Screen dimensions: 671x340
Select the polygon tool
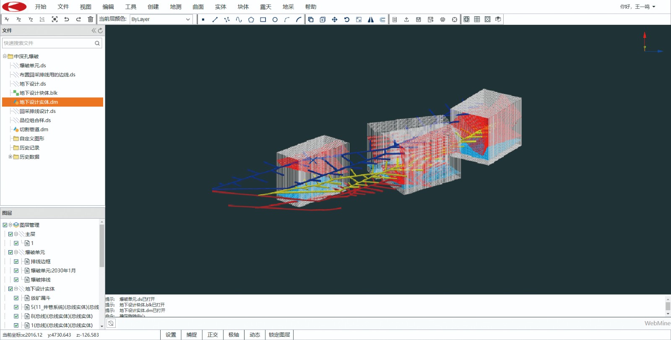pos(251,19)
